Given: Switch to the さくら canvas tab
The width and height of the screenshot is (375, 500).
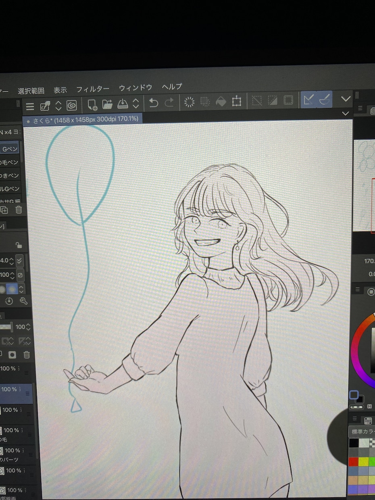Looking at the screenshot, I should [x=82, y=119].
